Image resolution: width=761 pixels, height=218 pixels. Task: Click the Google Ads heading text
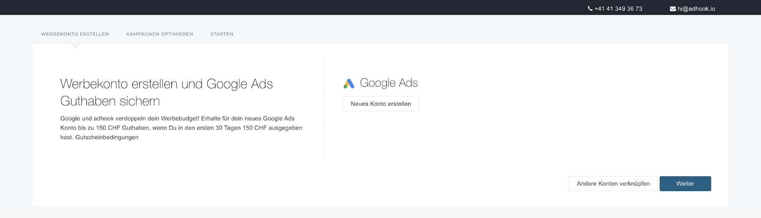point(389,83)
